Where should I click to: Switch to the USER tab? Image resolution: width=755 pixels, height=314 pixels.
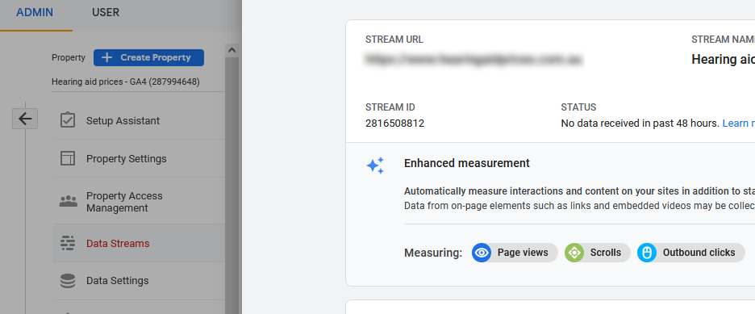(x=106, y=13)
